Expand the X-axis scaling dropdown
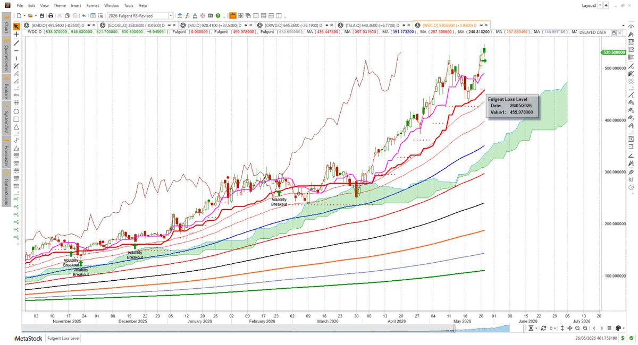This screenshot has height=345, width=638. point(536,328)
